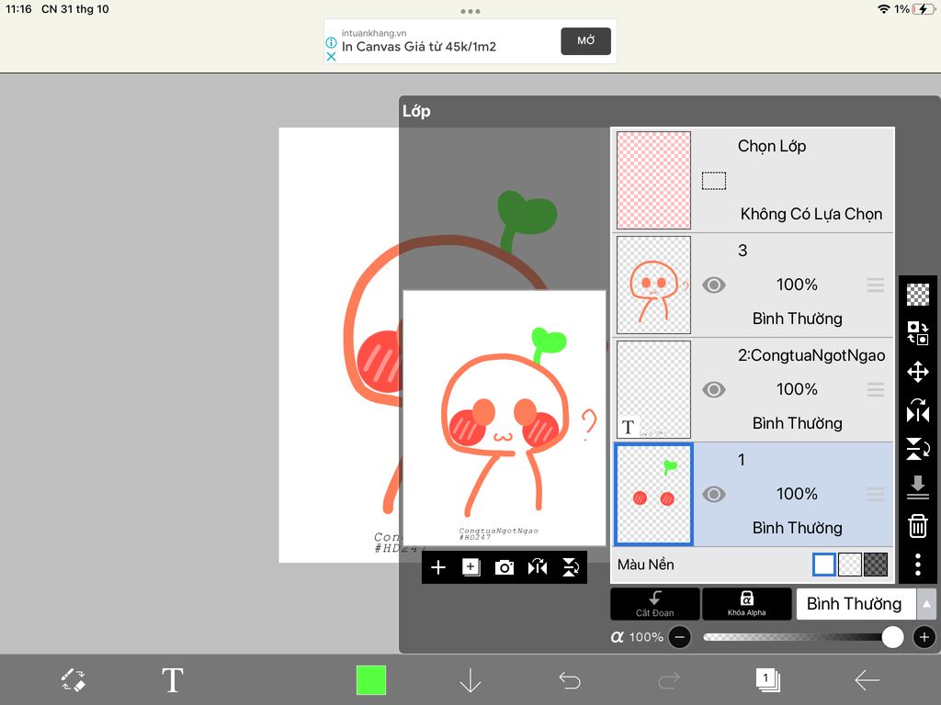
Task: Tap the 2:CongtuaNgotNgao layer name
Action: click(x=811, y=355)
